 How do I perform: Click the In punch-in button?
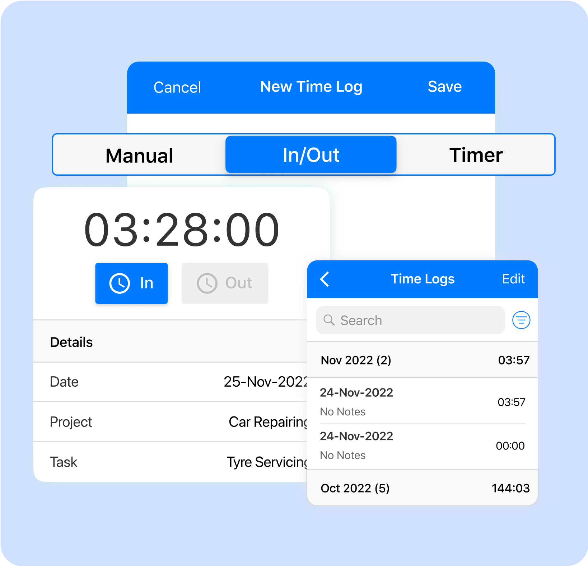[x=131, y=283]
